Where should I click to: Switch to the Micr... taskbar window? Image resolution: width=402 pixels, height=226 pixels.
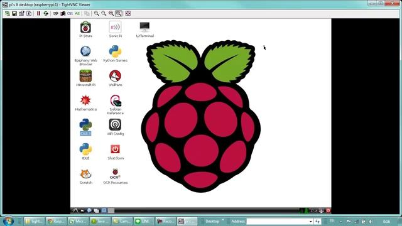[x=78, y=221]
